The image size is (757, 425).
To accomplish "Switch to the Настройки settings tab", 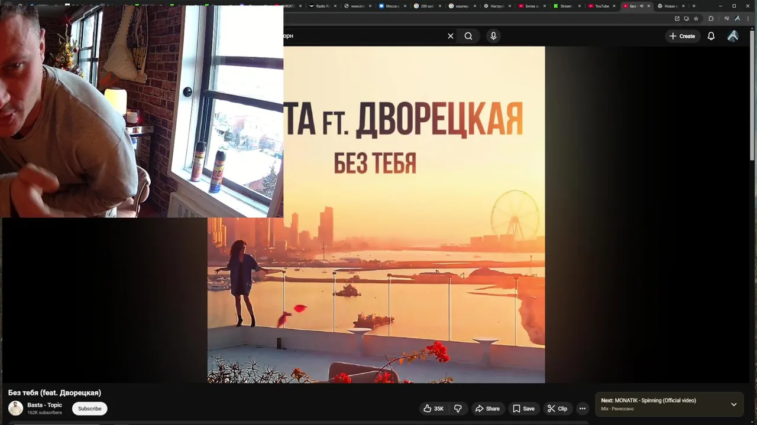I will [497, 6].
